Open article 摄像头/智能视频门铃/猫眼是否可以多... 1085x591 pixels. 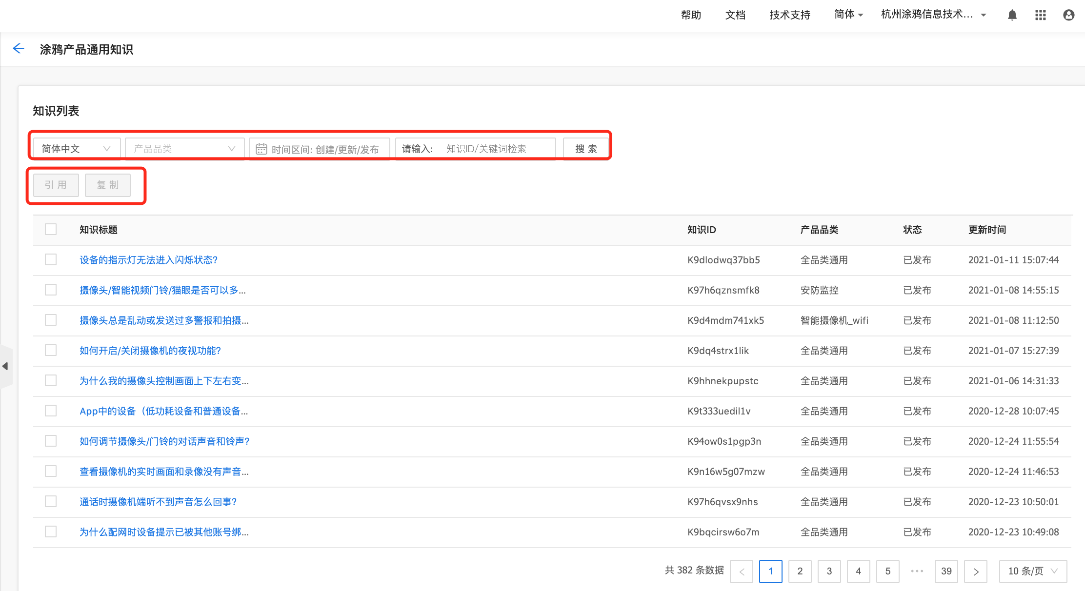(x=162, y=290)
